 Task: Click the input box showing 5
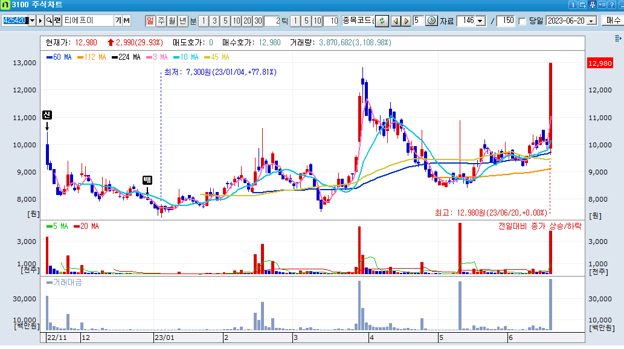[x=418, y=21]
